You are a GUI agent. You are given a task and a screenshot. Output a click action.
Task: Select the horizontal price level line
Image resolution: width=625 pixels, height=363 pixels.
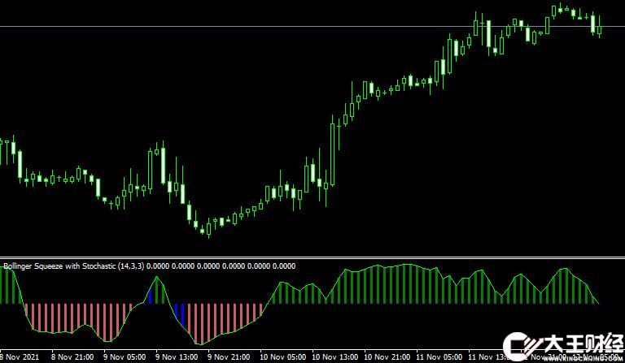pyautogui.click(x=312, y=27)
